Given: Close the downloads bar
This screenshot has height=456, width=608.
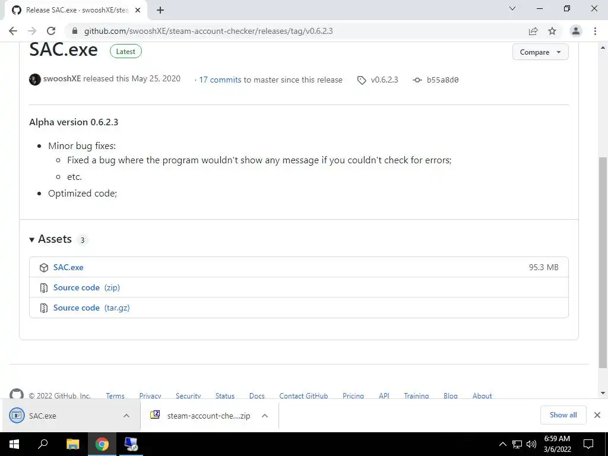Looking at the screenshot, I should tap(597, 415).
